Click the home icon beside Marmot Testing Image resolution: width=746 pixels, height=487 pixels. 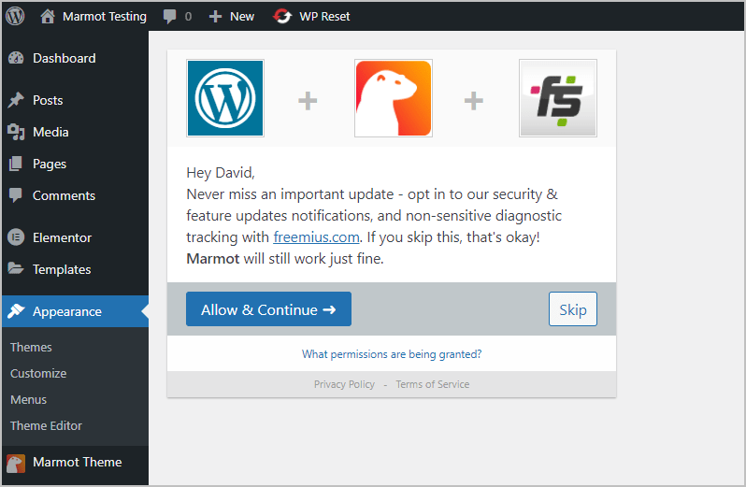48,16
